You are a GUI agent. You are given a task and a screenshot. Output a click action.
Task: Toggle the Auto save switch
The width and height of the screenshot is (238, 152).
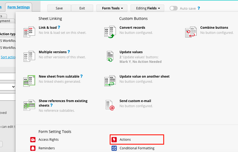pos(174,8)
